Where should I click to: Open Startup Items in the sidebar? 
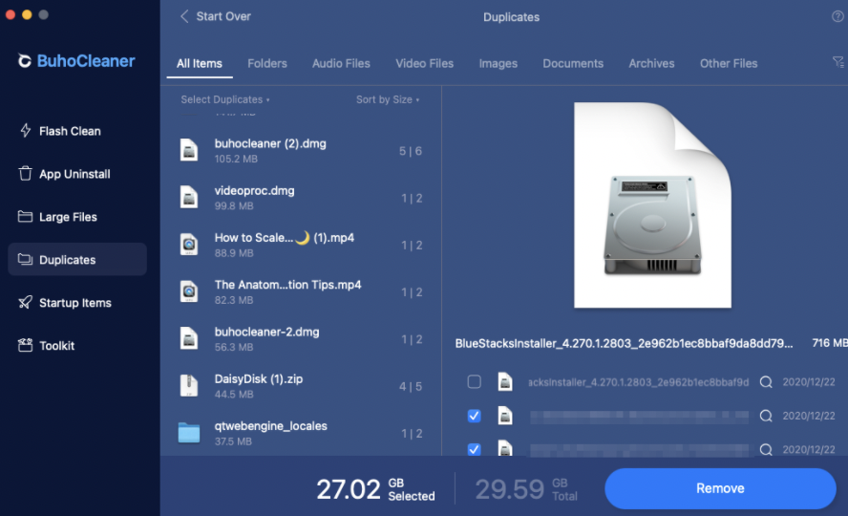[x=76, y=302]
